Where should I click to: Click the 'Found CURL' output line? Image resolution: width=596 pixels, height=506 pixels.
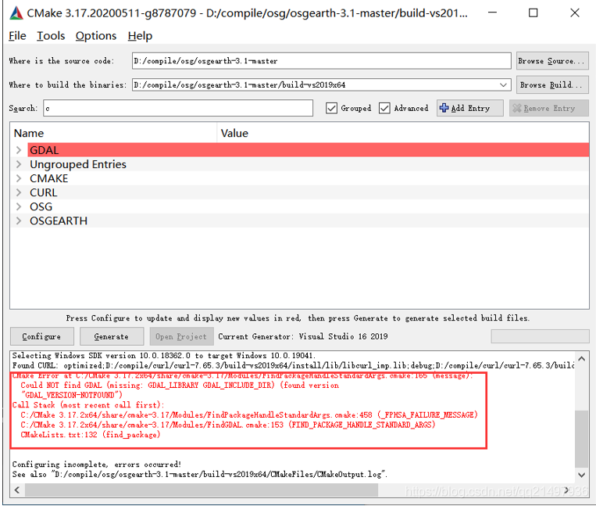coord(293,365)
